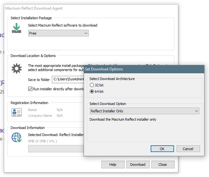Expand the Reflect Installer Only dropdown
The width and height of the screenshot is (209, 177).
[145, 111]
